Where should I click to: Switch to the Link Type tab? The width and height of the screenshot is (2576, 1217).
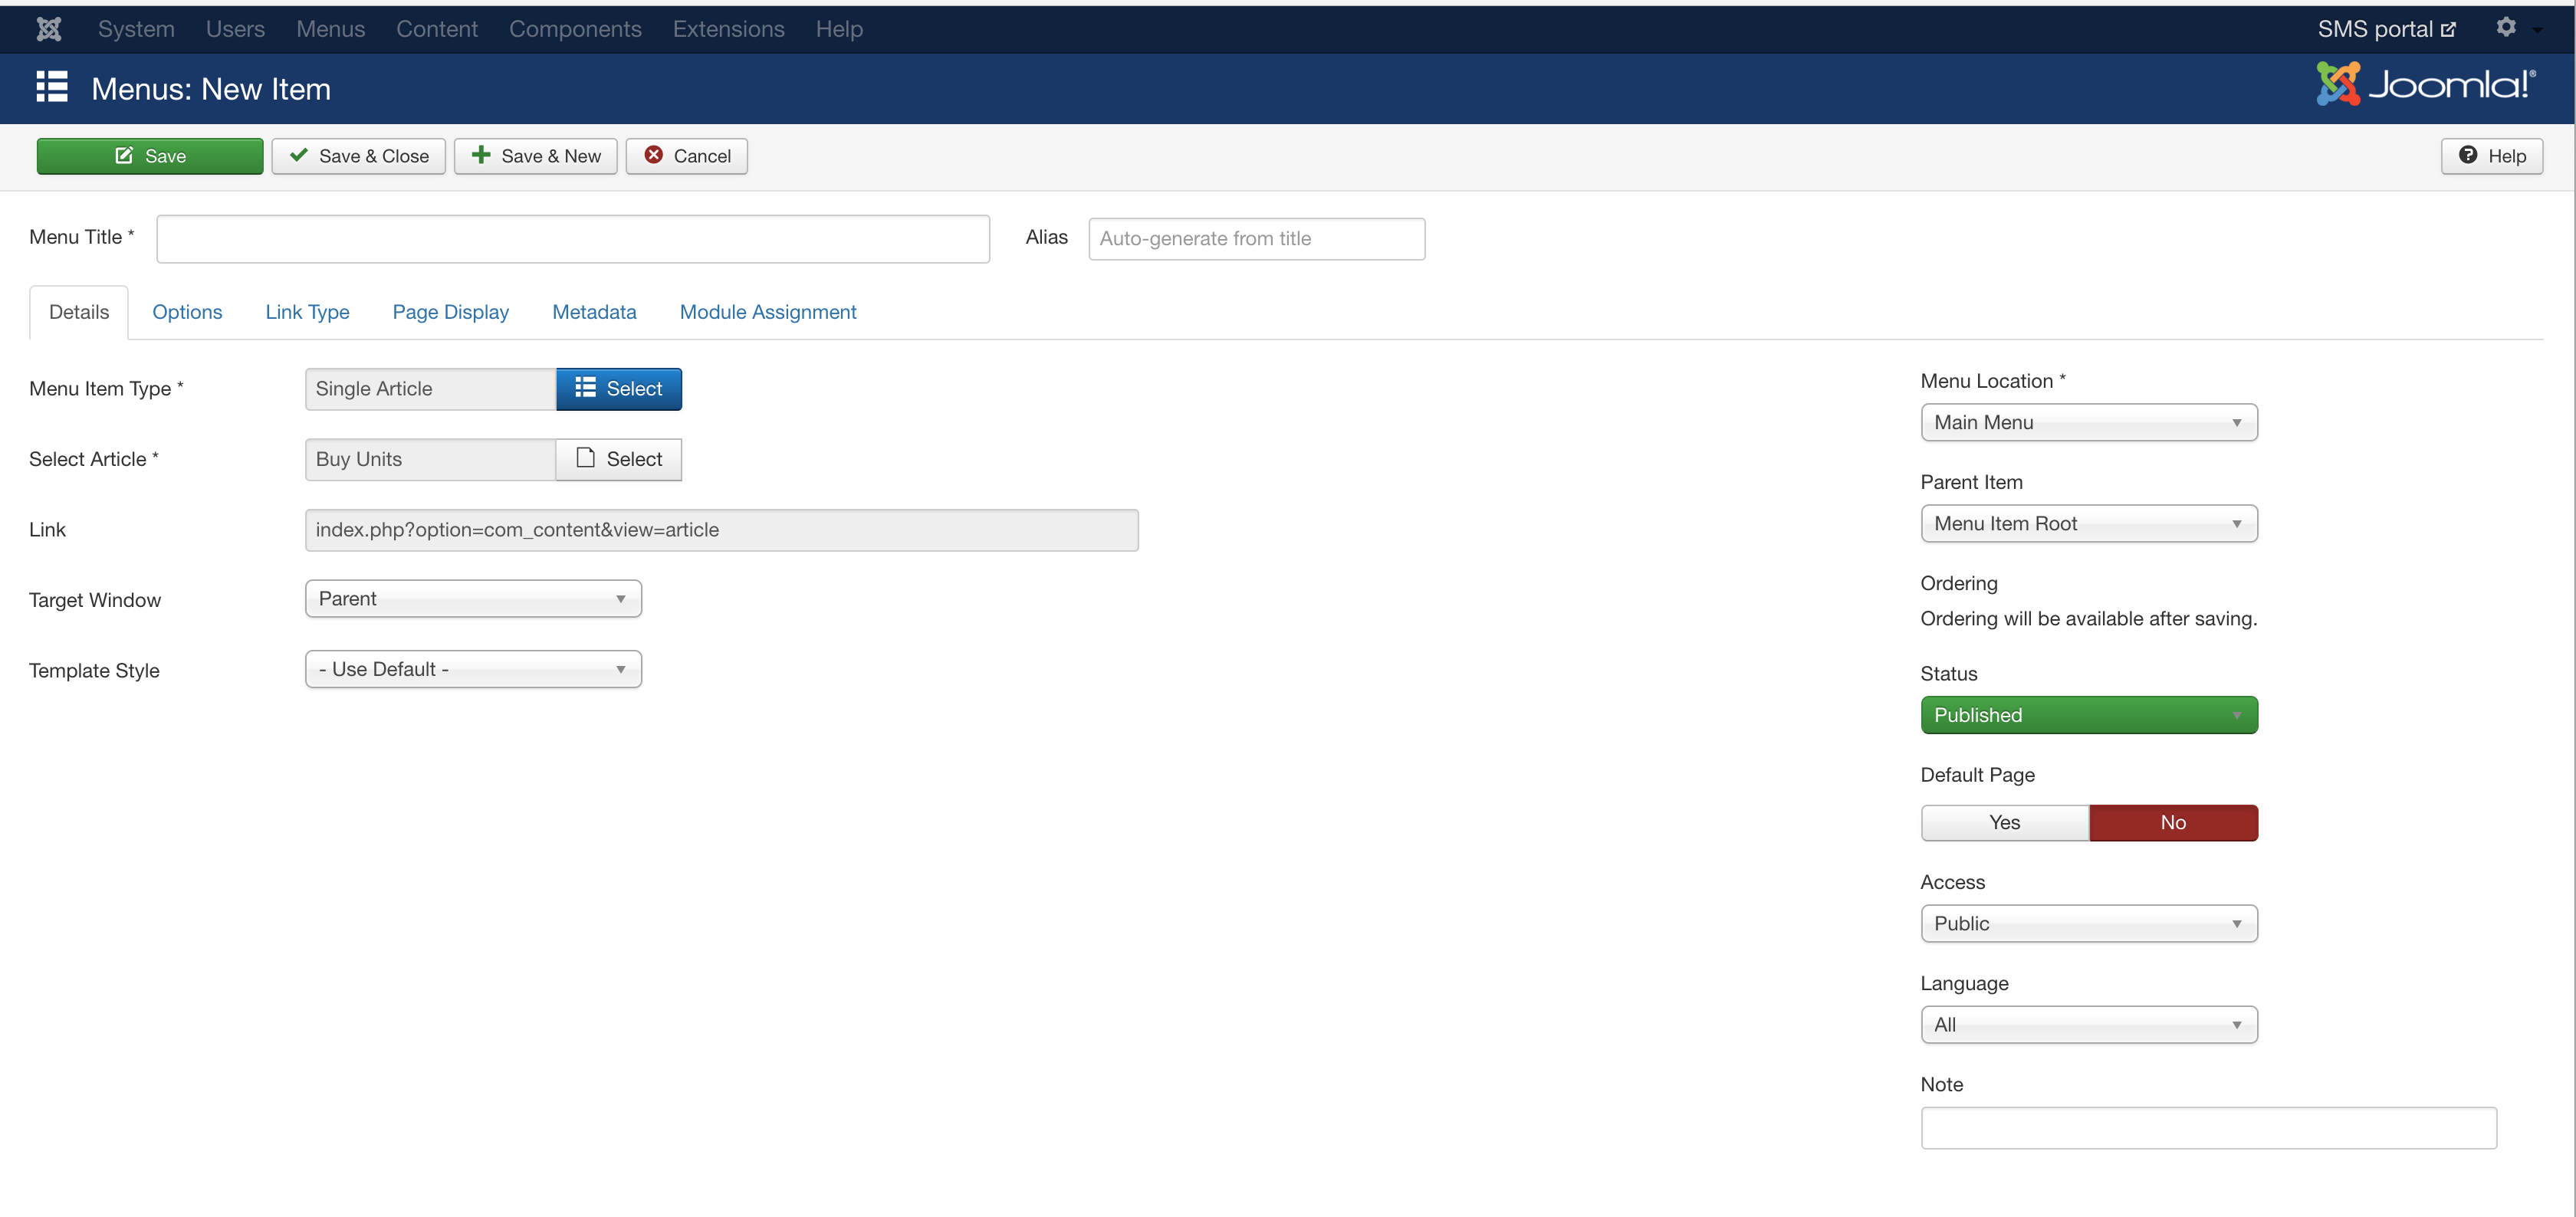[307, 312]
